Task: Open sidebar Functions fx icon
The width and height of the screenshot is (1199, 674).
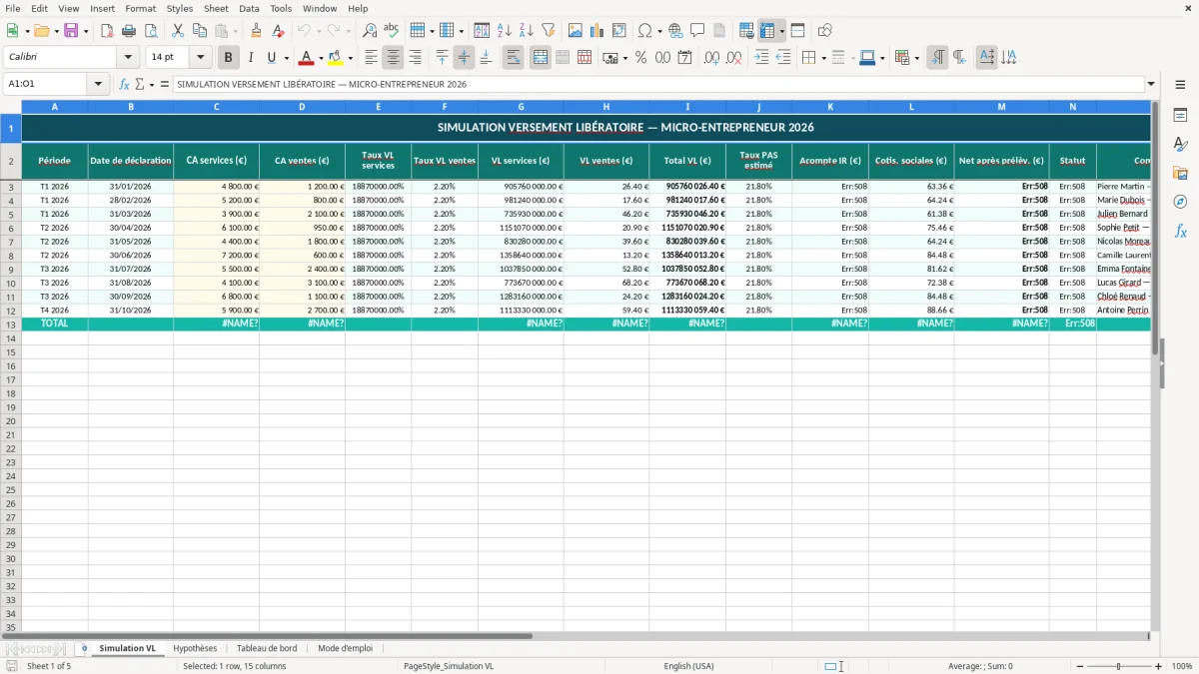Action: pos(1180,231)
